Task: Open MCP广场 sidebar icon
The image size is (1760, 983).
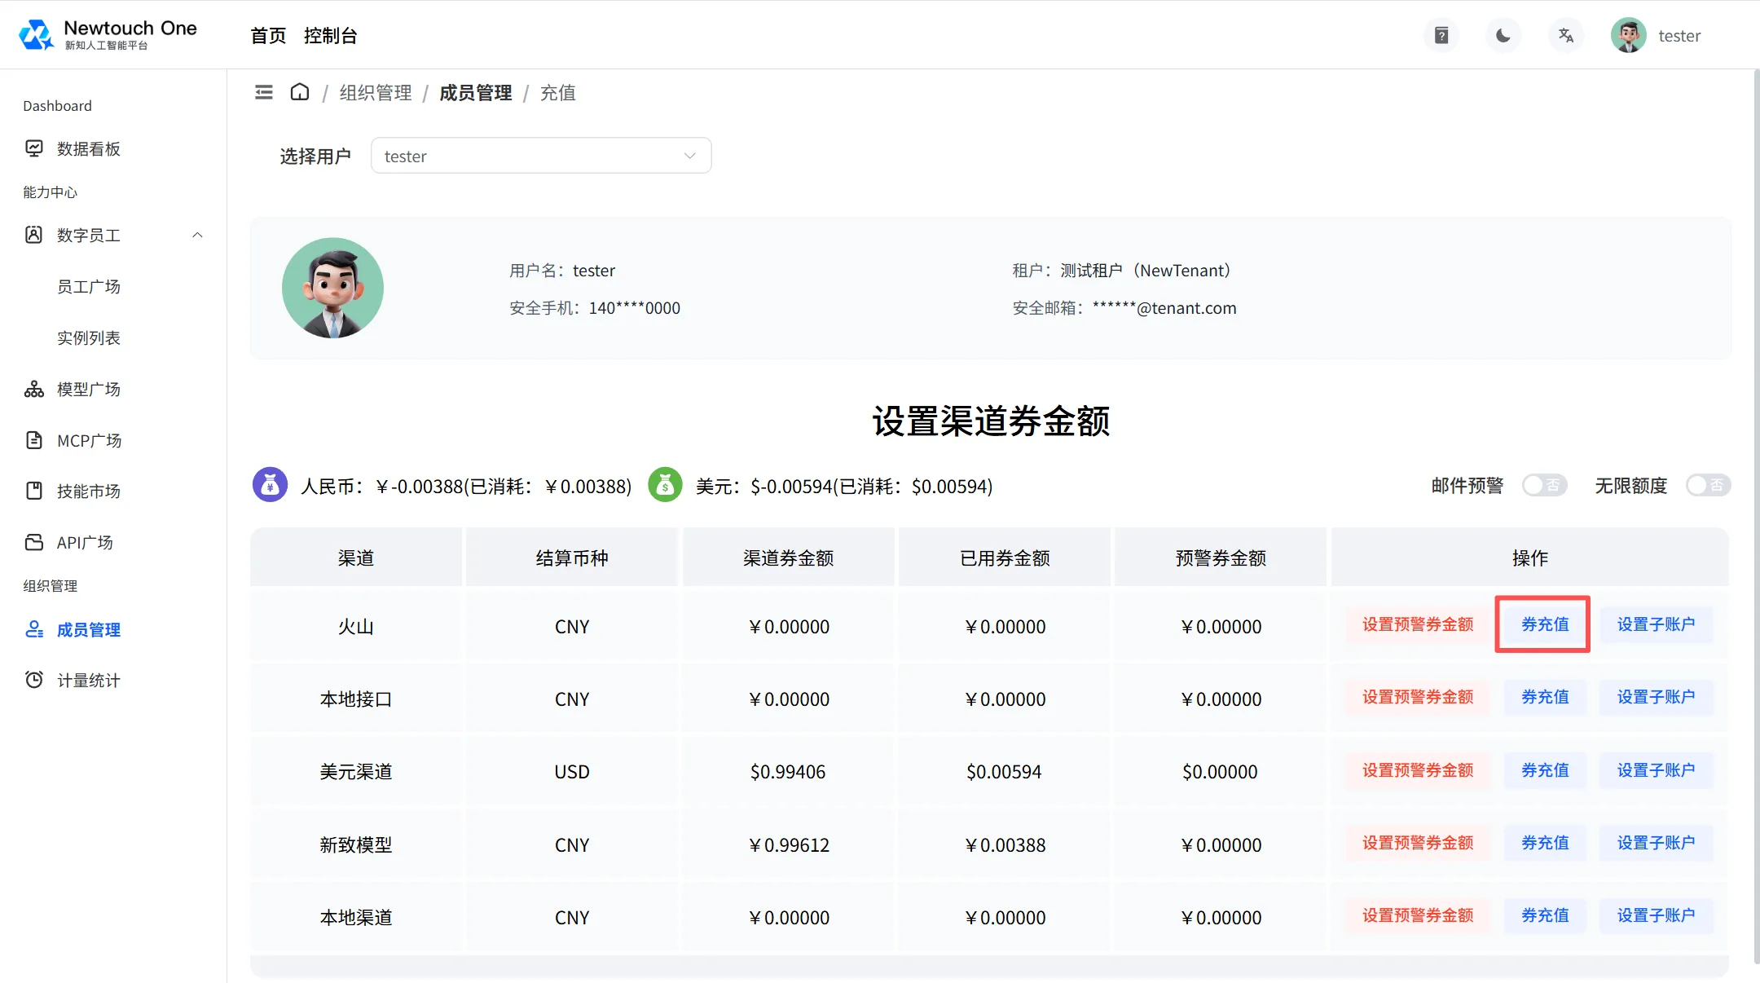Action: pos(34,440)
